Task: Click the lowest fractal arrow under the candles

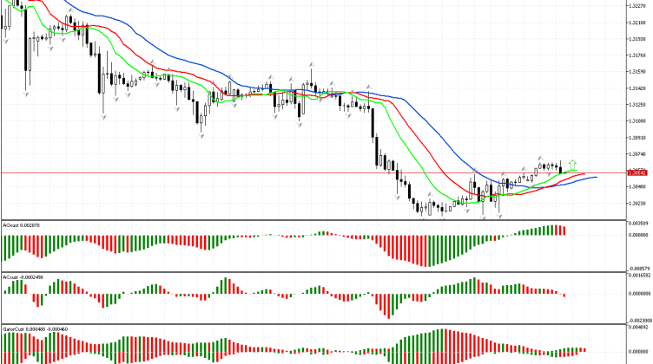Action: click(x=499, y=217)
